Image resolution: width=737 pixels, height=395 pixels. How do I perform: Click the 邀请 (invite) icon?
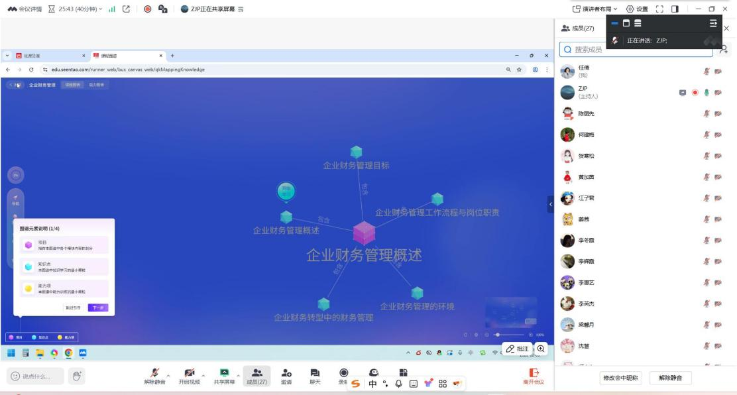287,376
